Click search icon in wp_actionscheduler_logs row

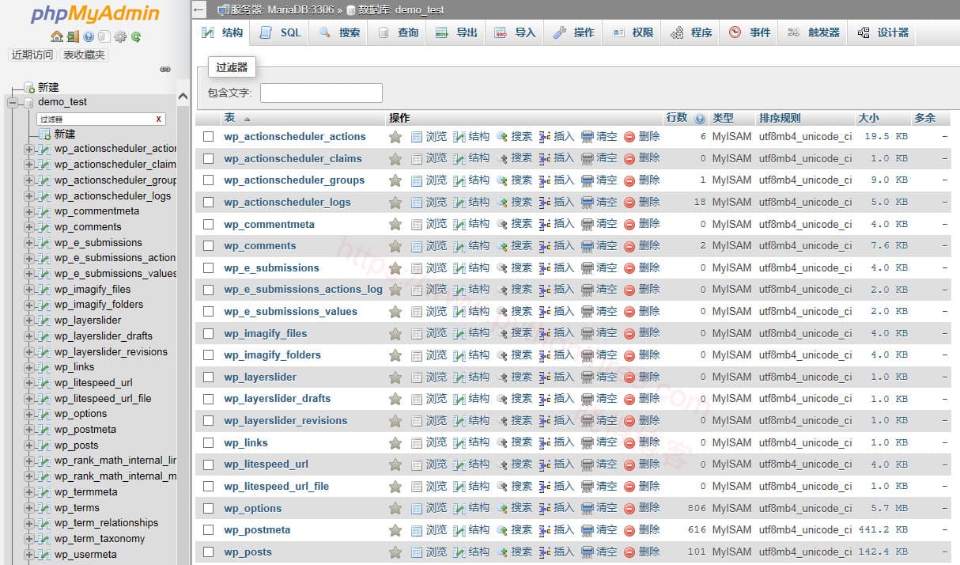(x=502, y=203)
